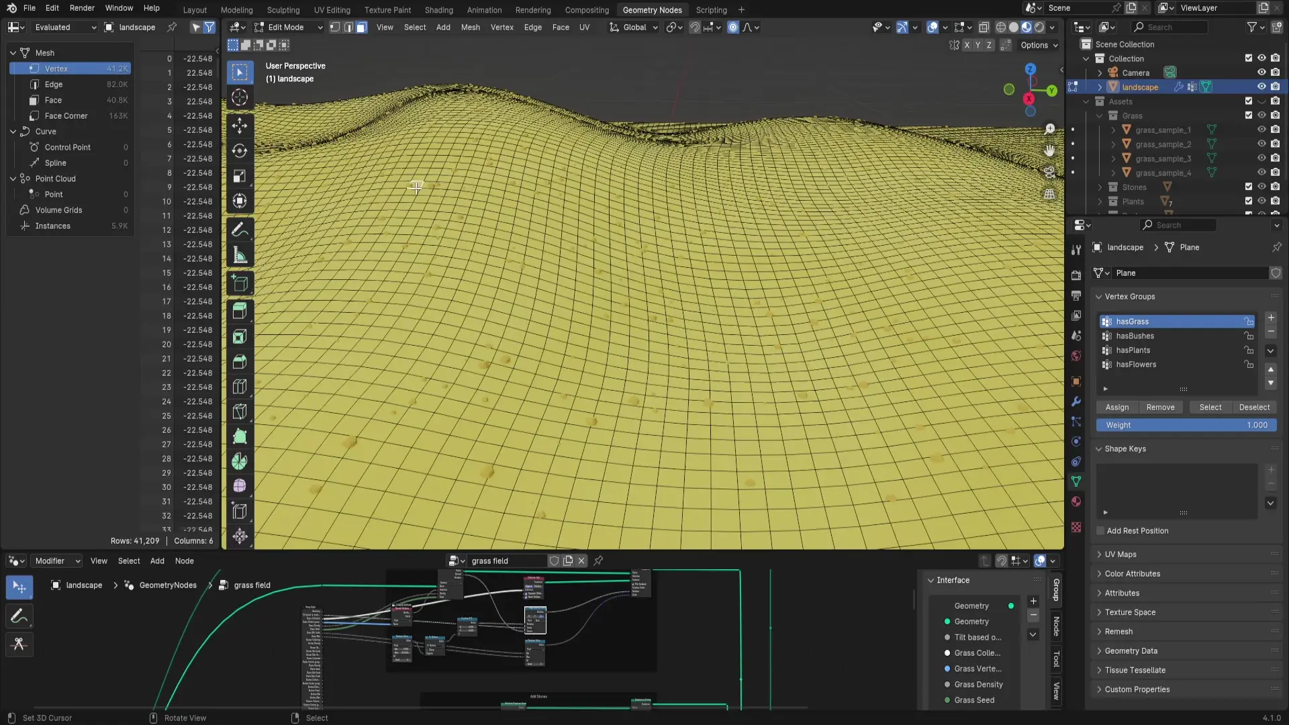Toggle visibility of grass_sample_2

(1262, 144)
